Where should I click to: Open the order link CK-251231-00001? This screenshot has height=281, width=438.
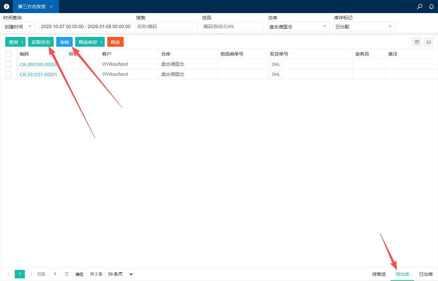coord(38,74)
